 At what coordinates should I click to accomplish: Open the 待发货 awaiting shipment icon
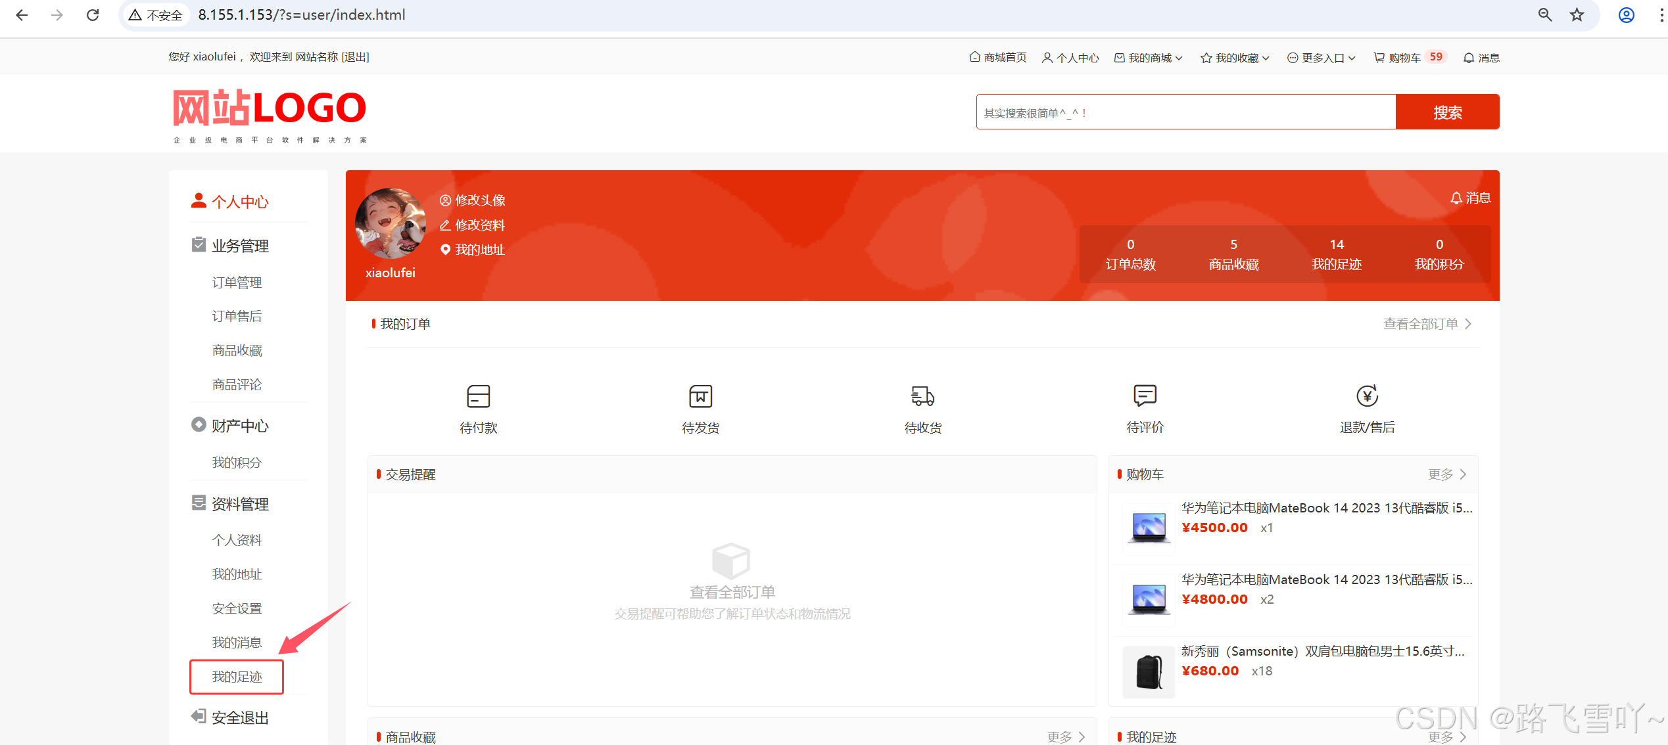point(700,396)
